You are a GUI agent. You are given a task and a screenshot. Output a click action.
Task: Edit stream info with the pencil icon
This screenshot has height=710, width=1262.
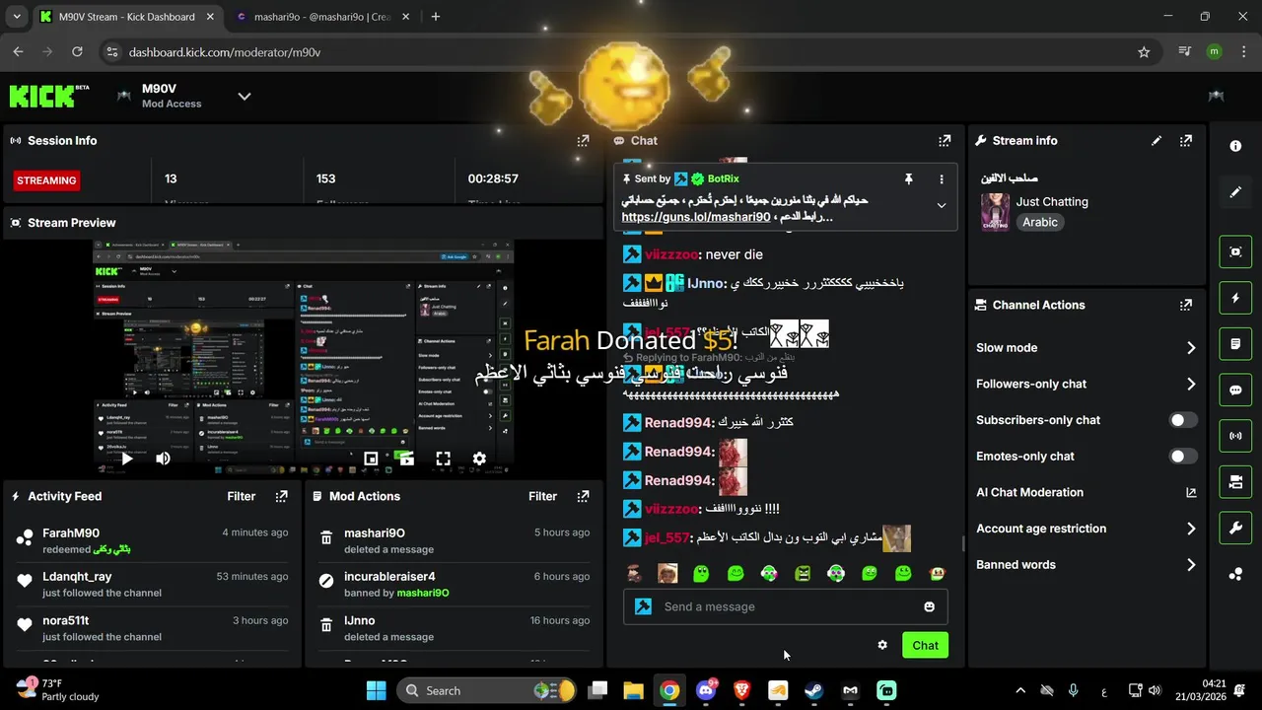tap(1157, 141)
